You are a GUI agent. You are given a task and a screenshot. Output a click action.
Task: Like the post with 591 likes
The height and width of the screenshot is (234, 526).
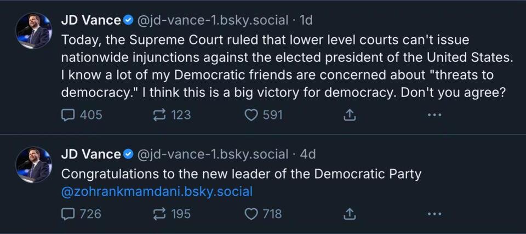pos(264,116)
